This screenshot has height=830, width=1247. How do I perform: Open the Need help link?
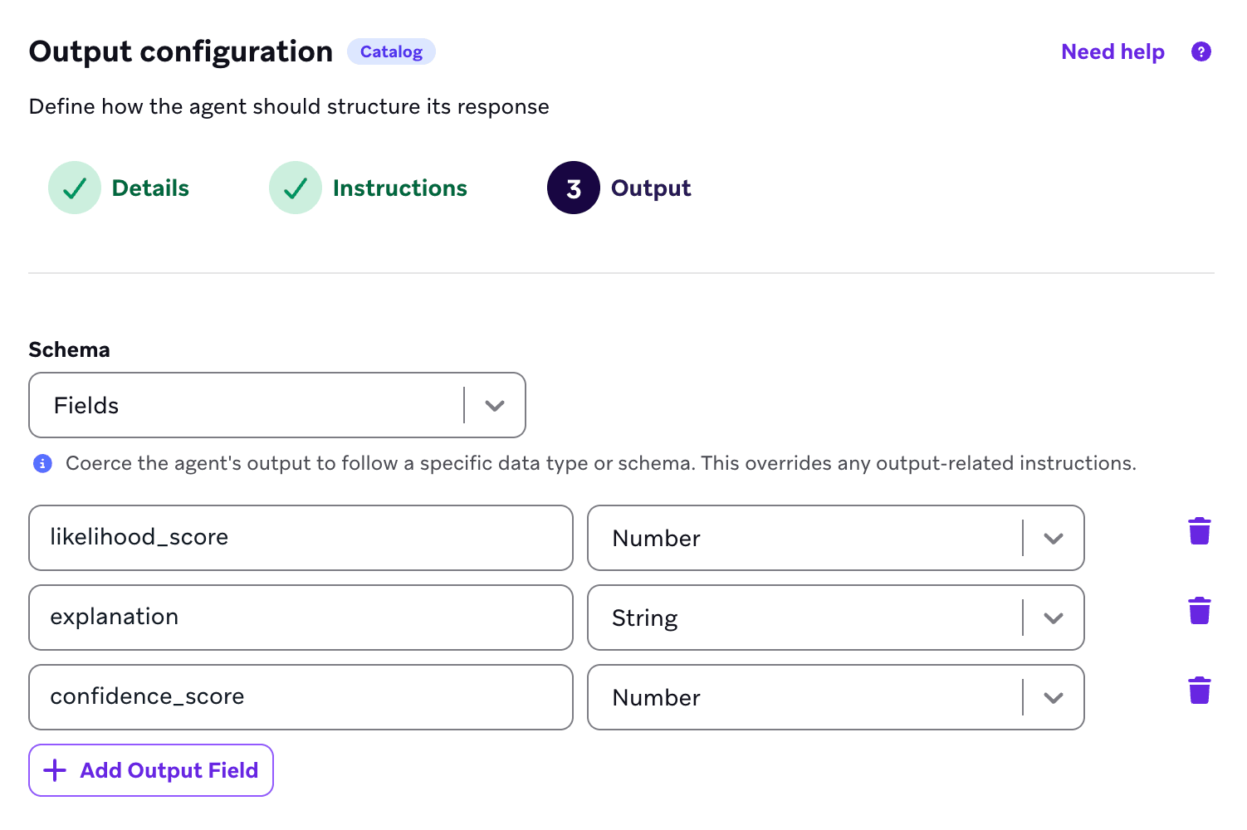coord(1113,52)
